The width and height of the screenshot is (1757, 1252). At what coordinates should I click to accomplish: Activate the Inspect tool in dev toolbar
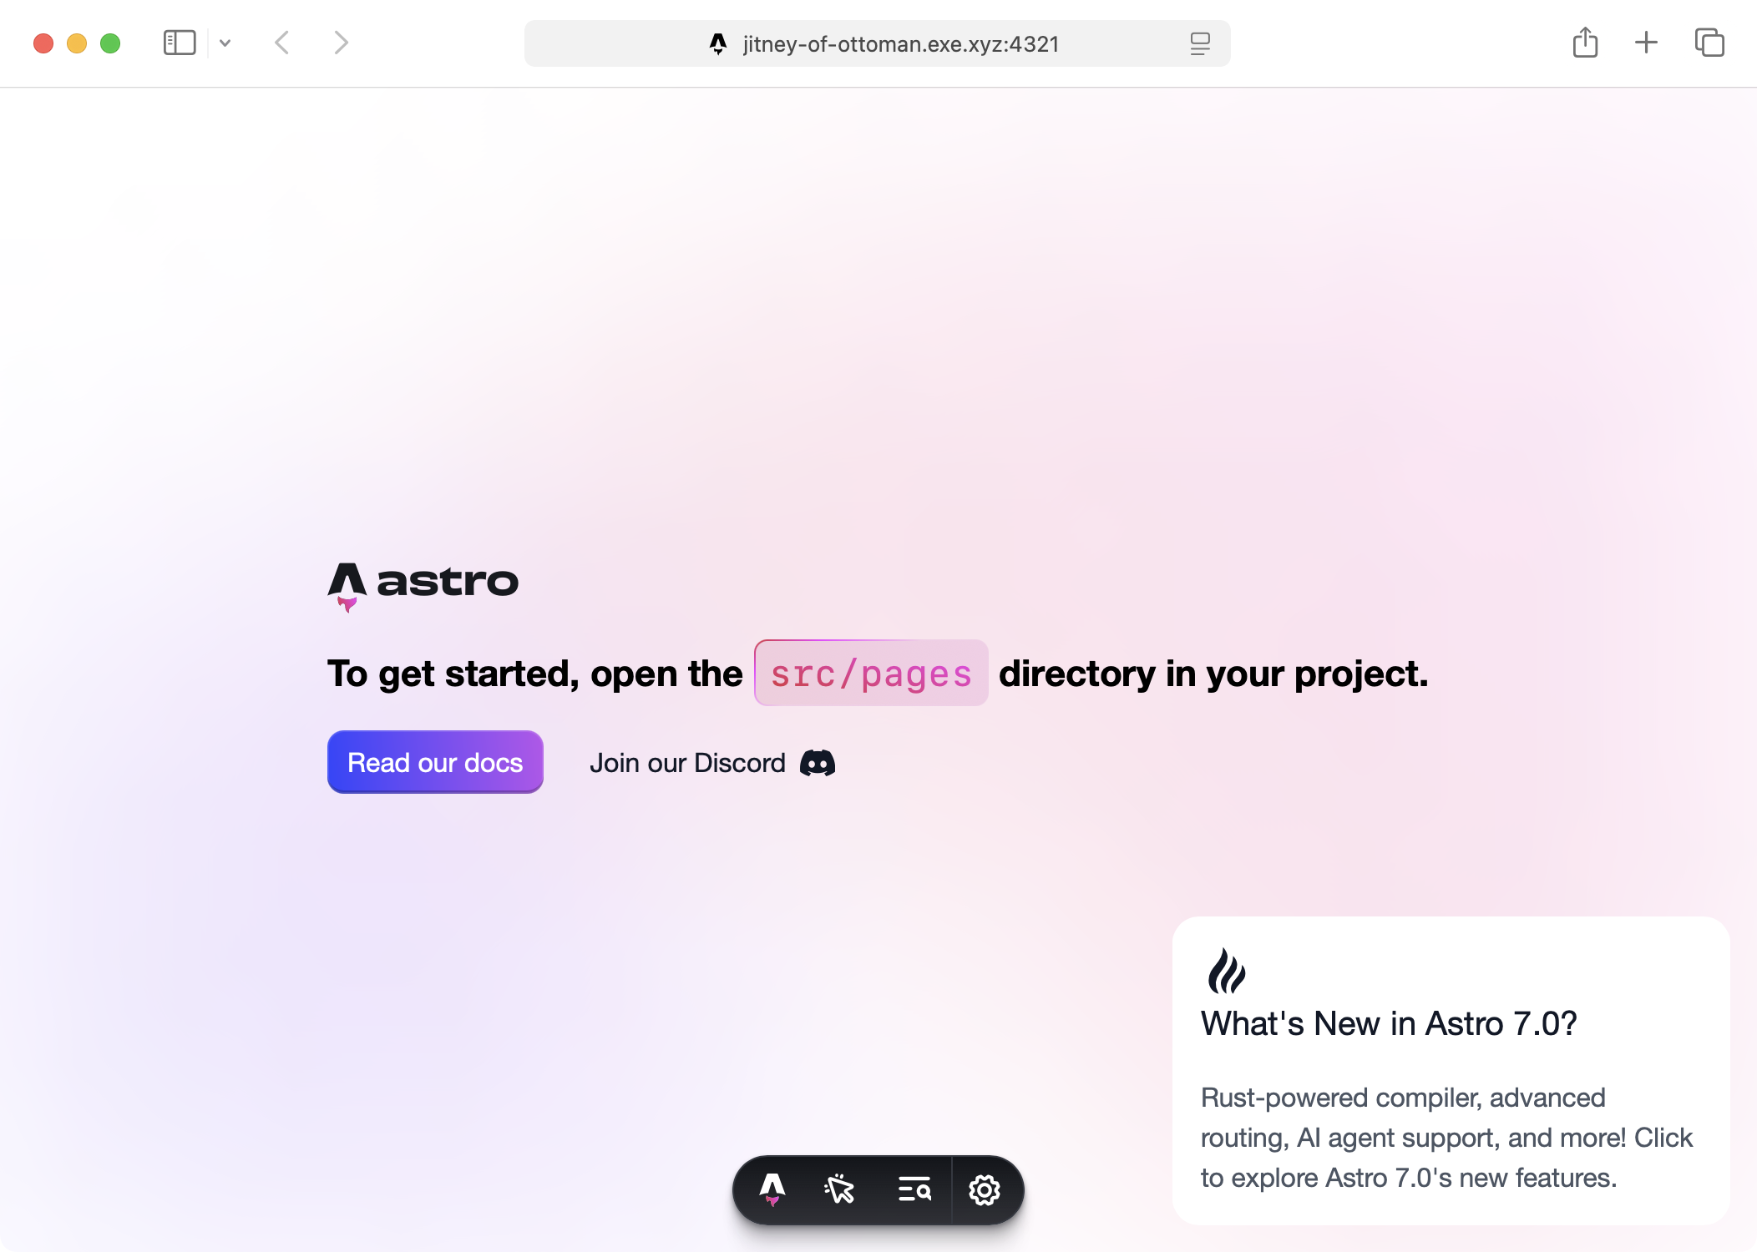click(839, 1189)
